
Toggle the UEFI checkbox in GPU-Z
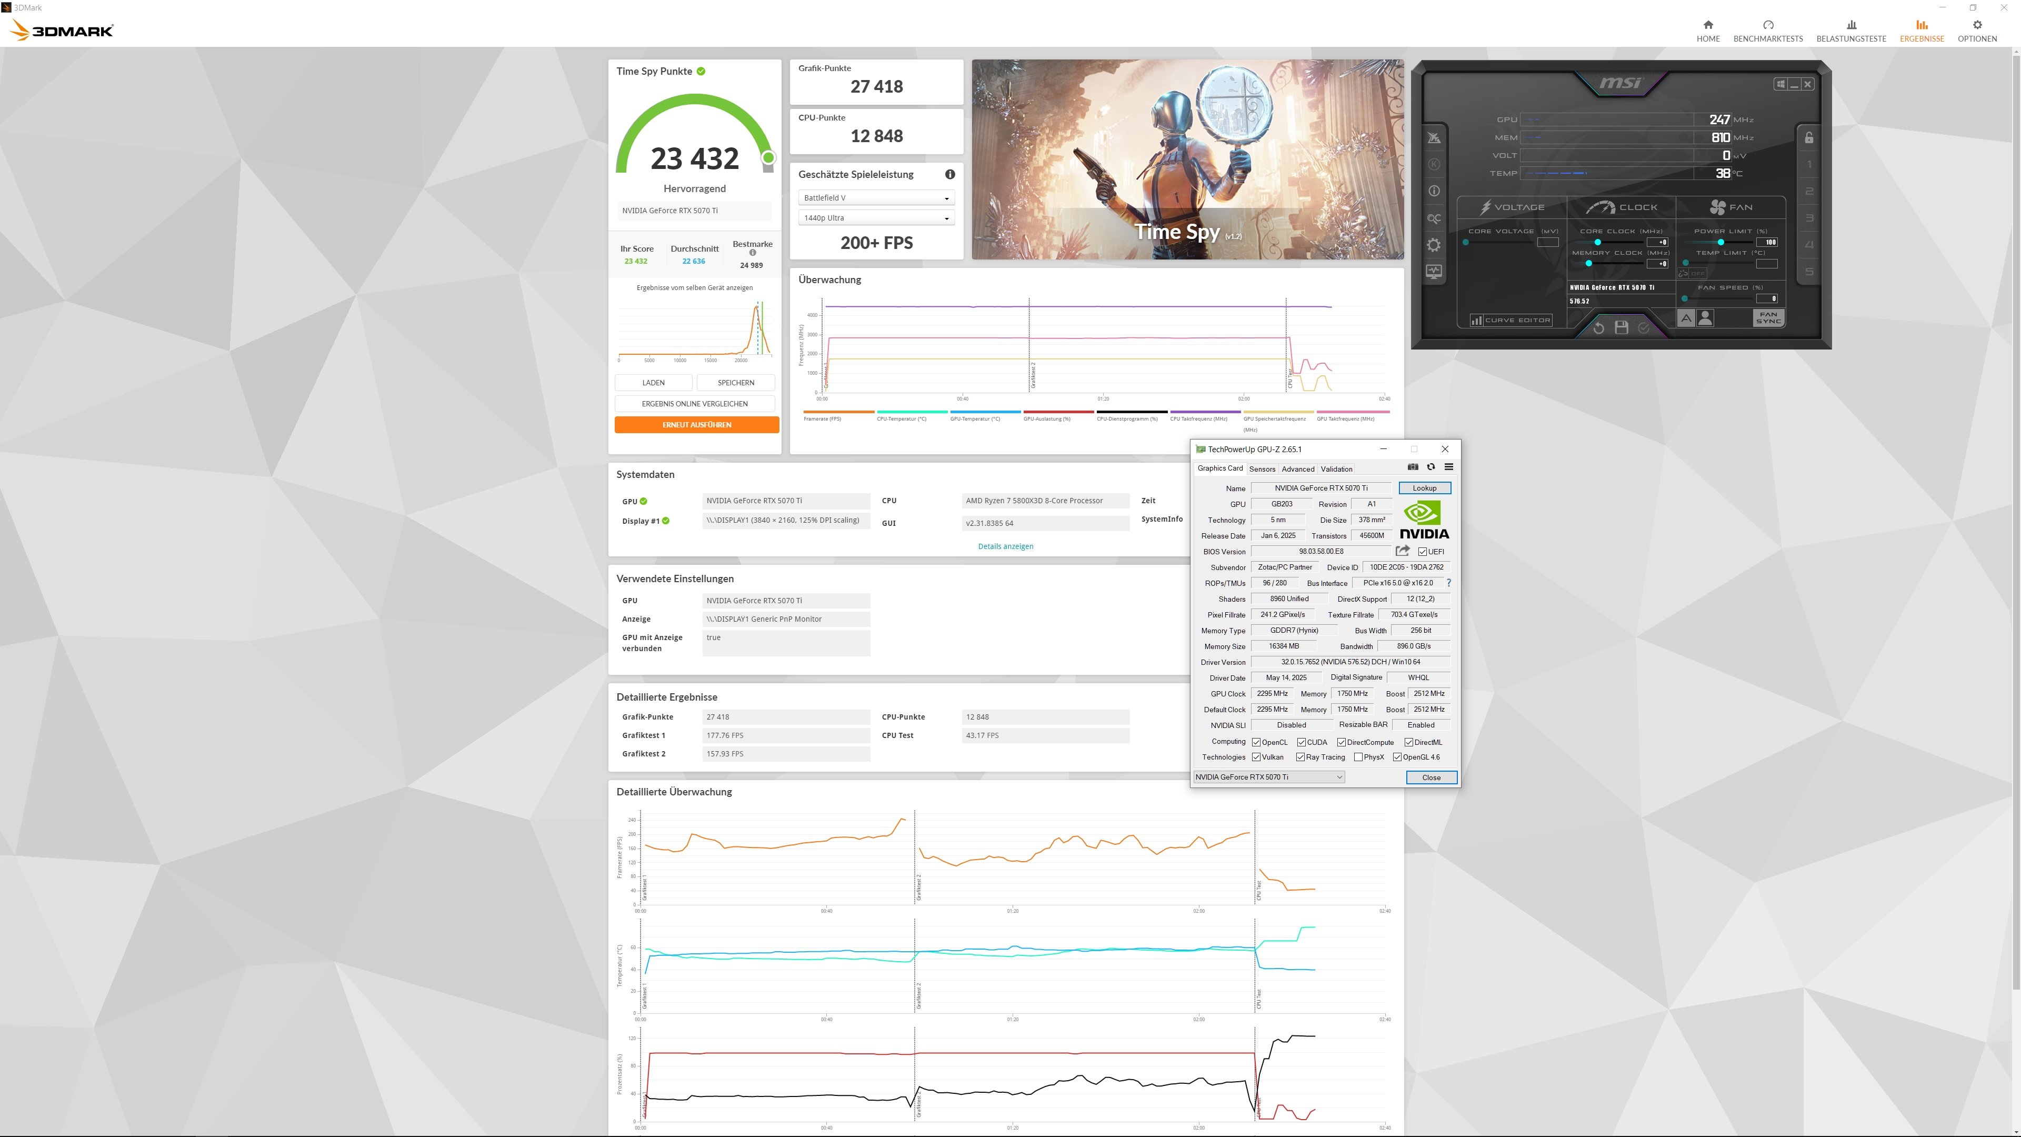pos(1423,551)
